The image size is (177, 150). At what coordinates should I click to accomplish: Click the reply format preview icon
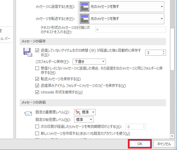coord(85,6)
